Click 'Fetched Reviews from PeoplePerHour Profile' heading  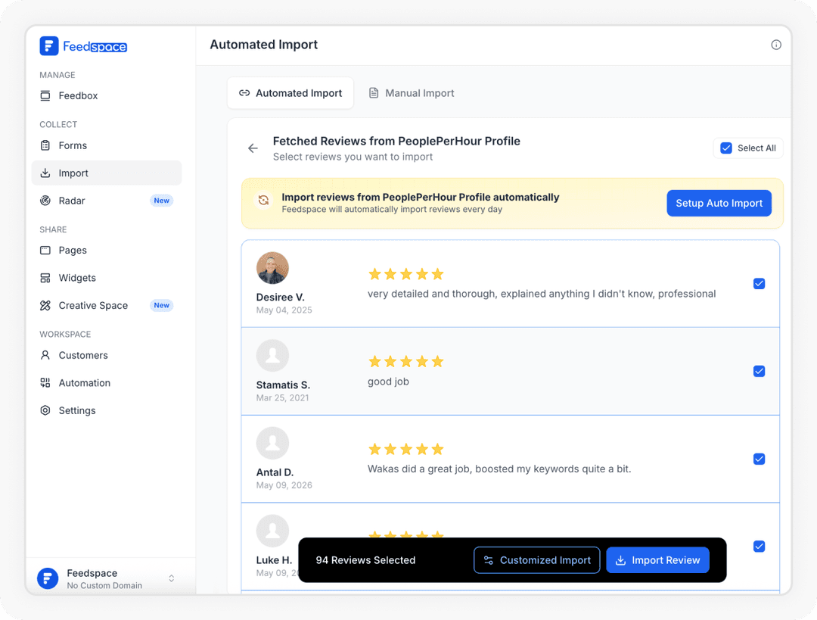(x=396, y=142)
